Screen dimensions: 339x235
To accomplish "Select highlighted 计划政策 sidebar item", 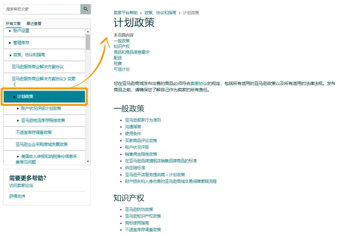I will tap(44, 97).
